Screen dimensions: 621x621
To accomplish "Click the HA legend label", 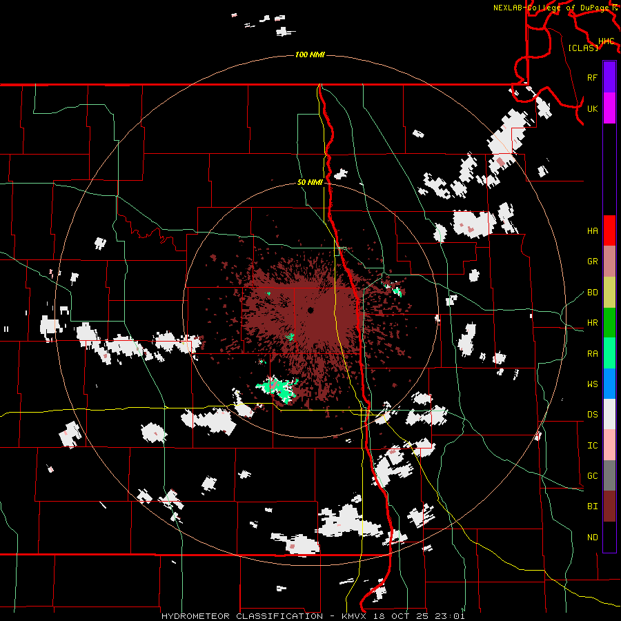I will click(593, 231).
